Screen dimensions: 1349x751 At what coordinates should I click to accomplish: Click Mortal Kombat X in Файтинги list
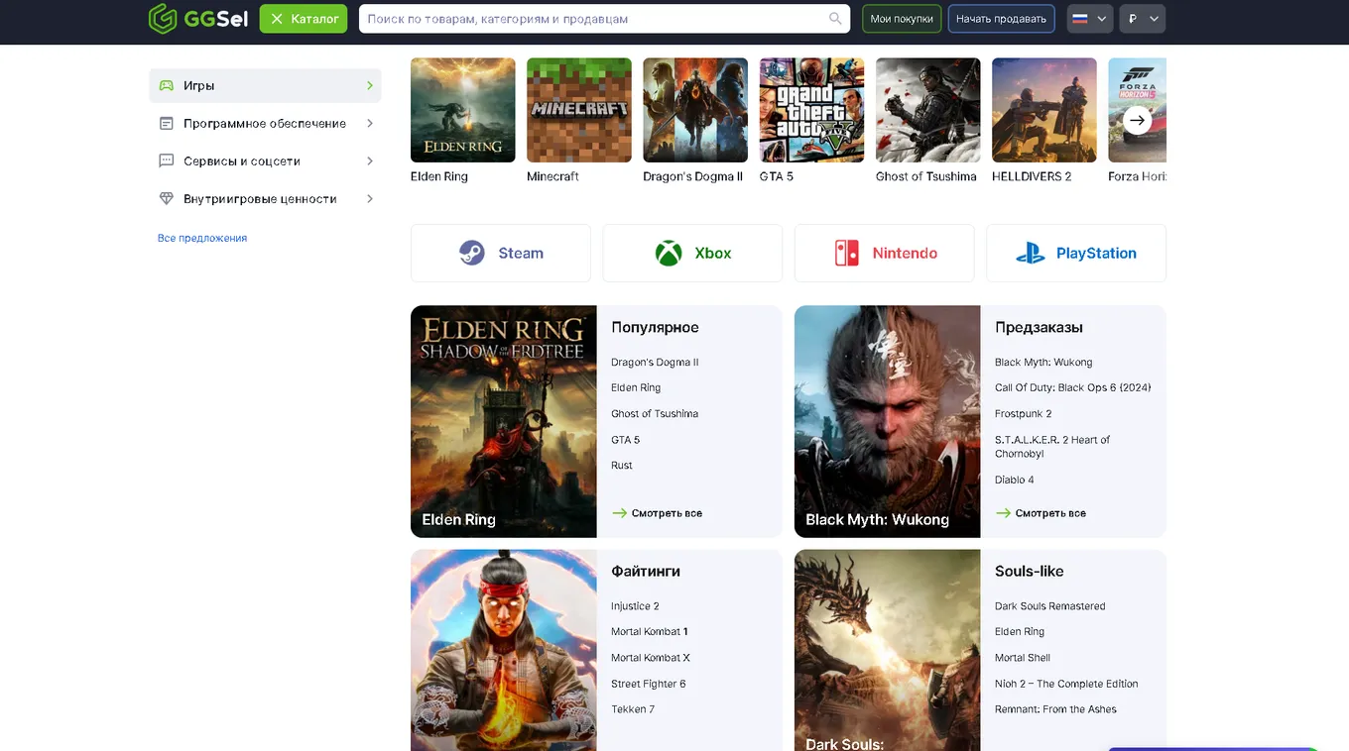(x=651, y=658)
